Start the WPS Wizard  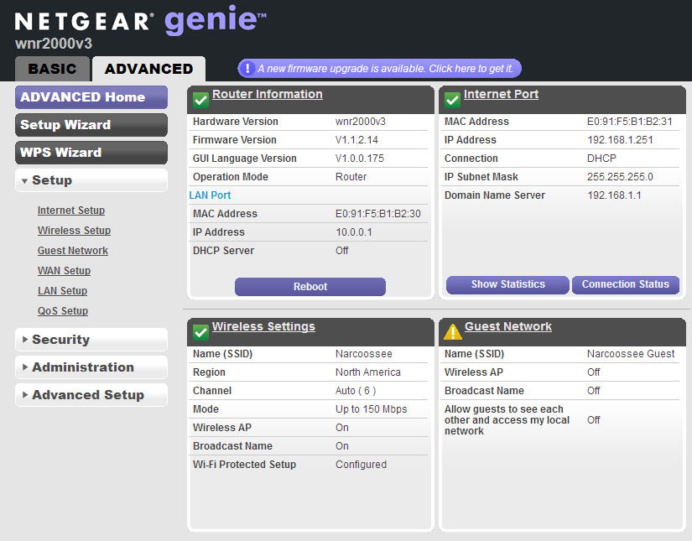(91, 153)
